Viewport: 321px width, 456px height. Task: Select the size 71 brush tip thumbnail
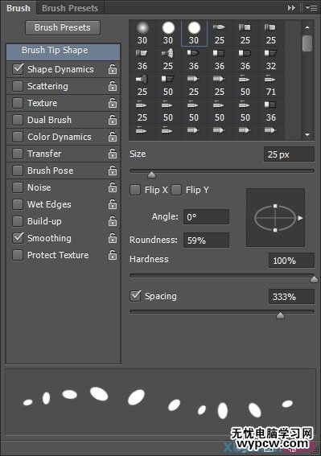click(270, 85)
